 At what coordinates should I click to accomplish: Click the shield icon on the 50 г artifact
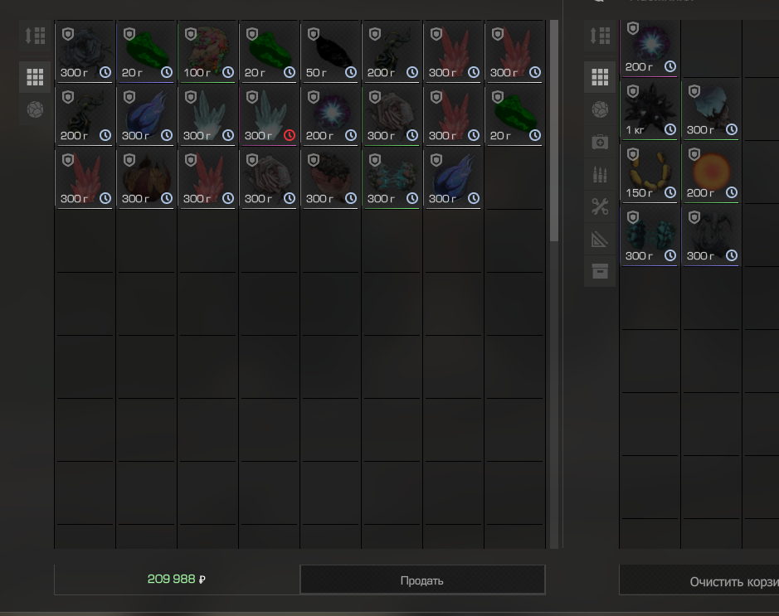314,34
